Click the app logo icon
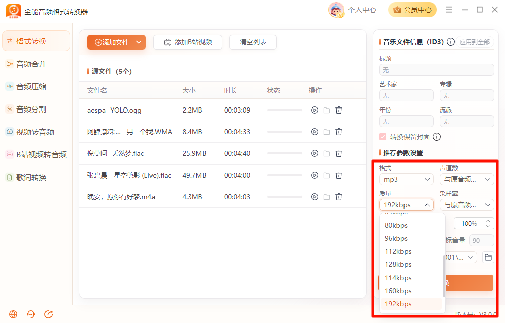This screenshot has height=323, width=505. pyautogui.click(x=14, y=11)
